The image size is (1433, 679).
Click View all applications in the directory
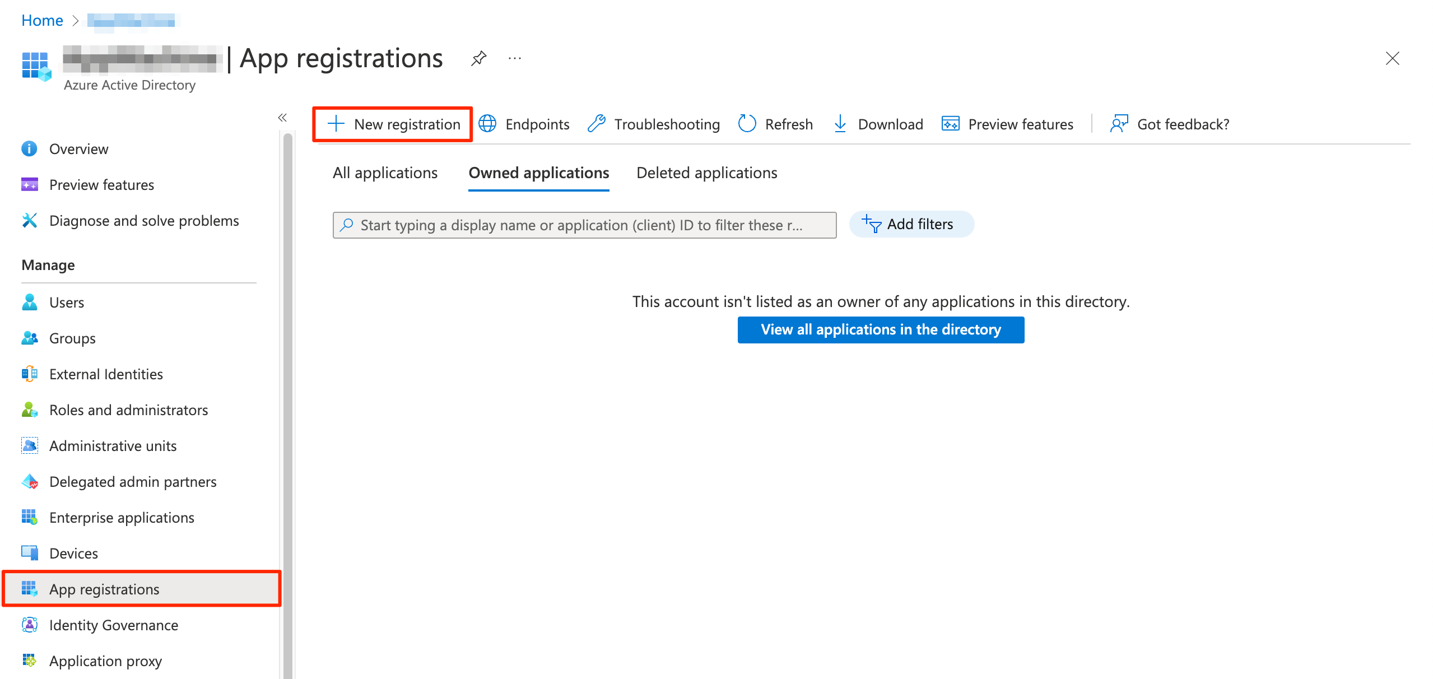881,330
